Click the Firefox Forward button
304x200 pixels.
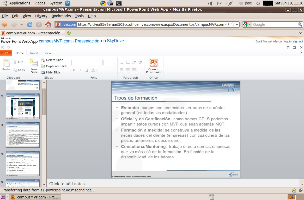(13, 24)
